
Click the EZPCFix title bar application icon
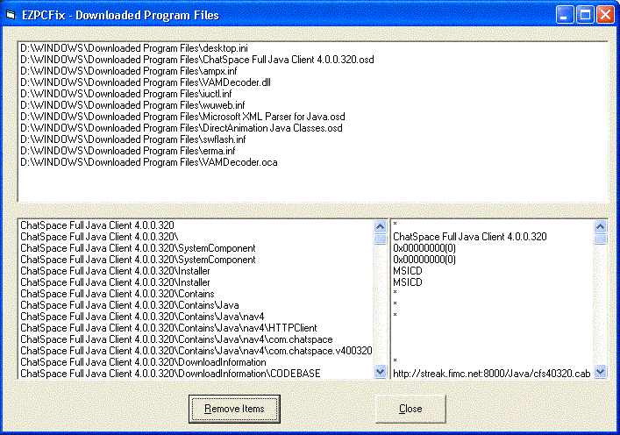11,15
